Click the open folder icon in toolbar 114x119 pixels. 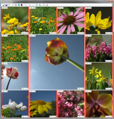point(4,5)
